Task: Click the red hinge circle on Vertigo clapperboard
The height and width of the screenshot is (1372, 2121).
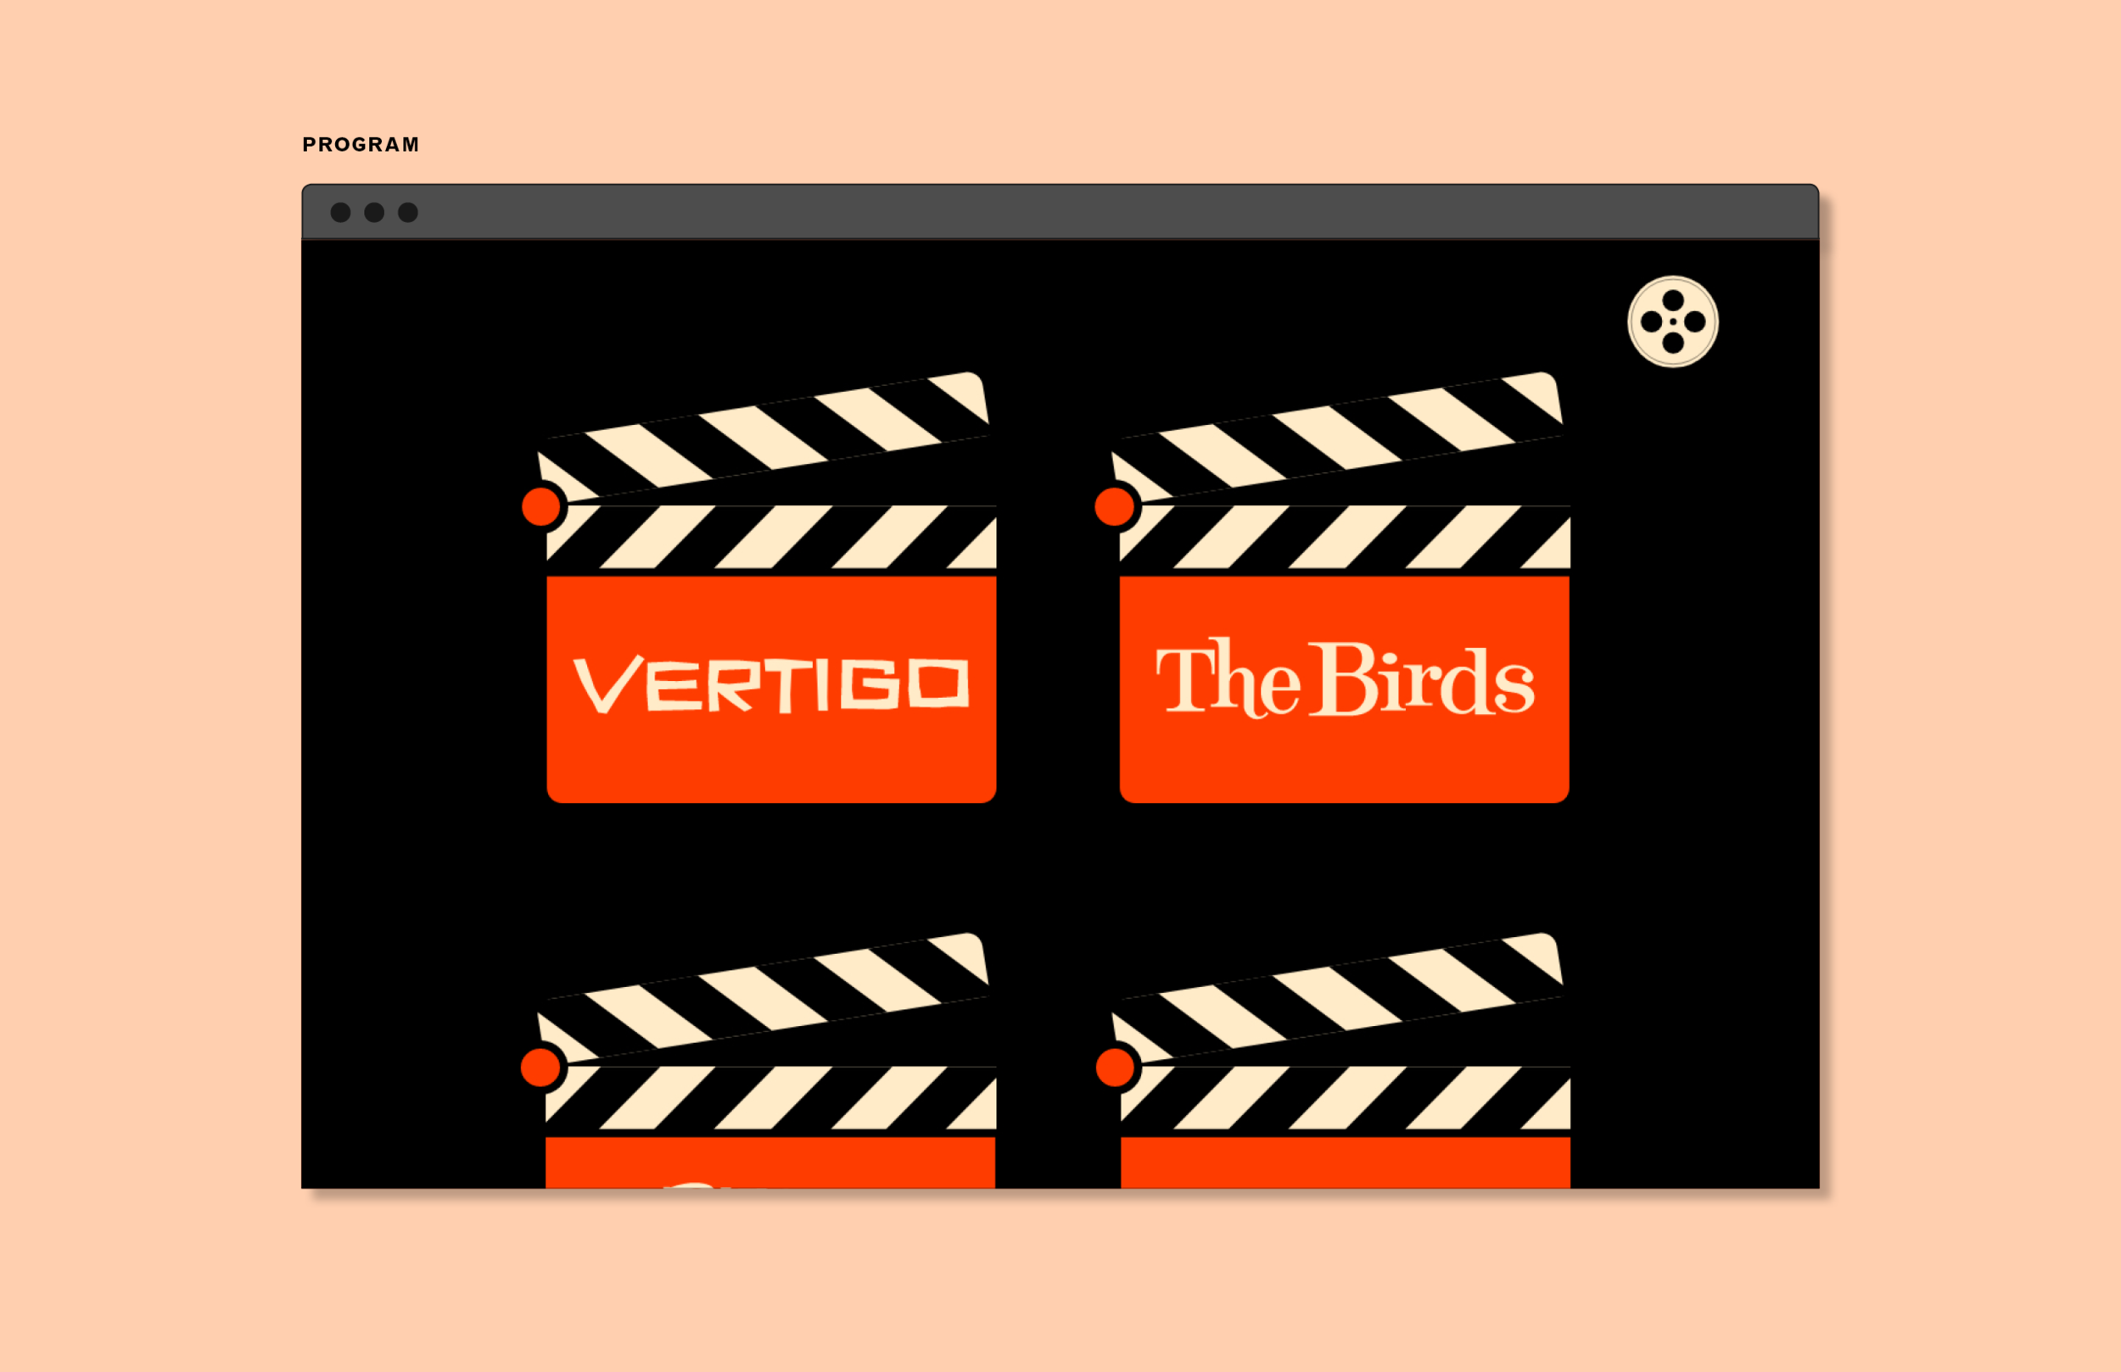Action: [540, 506]
